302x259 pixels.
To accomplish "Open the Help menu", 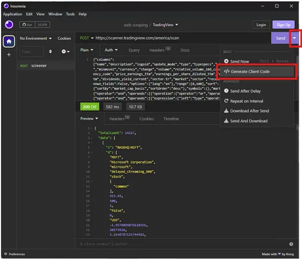I will tap(82, 14).
